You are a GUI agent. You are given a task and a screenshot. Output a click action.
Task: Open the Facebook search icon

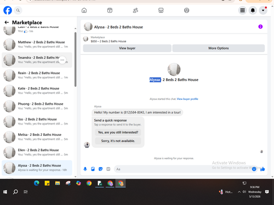[x=18, y=10]
